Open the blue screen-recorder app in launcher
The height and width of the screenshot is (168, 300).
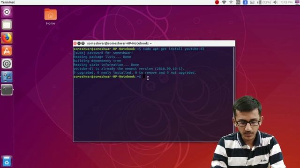(x=7, y=77)
